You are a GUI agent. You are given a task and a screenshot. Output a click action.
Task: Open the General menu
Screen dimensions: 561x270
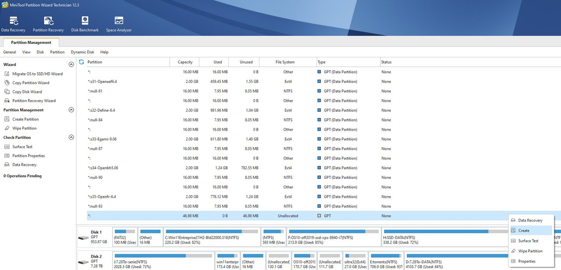pos(10,52)
